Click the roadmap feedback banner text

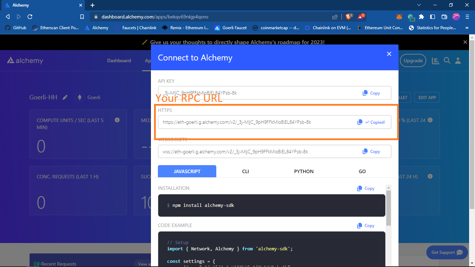[x=237, y=42]
